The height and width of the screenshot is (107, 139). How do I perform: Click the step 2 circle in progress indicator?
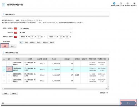tap(121, 3)
